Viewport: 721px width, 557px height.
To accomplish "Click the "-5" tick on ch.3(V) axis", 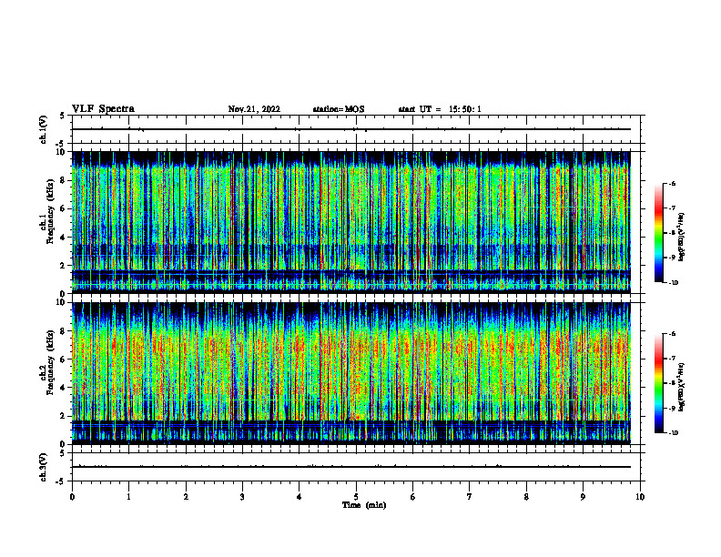I will (61, 481).
